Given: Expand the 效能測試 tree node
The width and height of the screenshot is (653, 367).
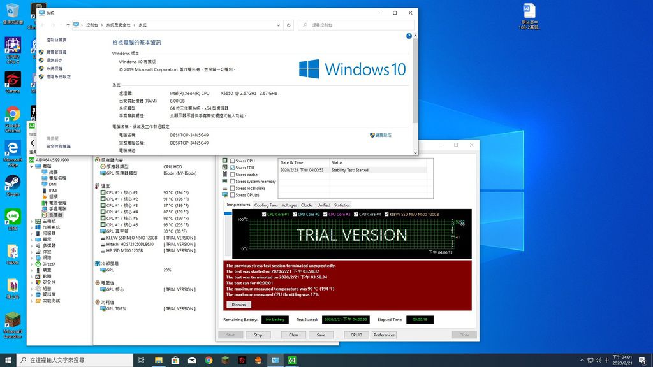Looking at the screenshot, I should click(x=32, y=301).
